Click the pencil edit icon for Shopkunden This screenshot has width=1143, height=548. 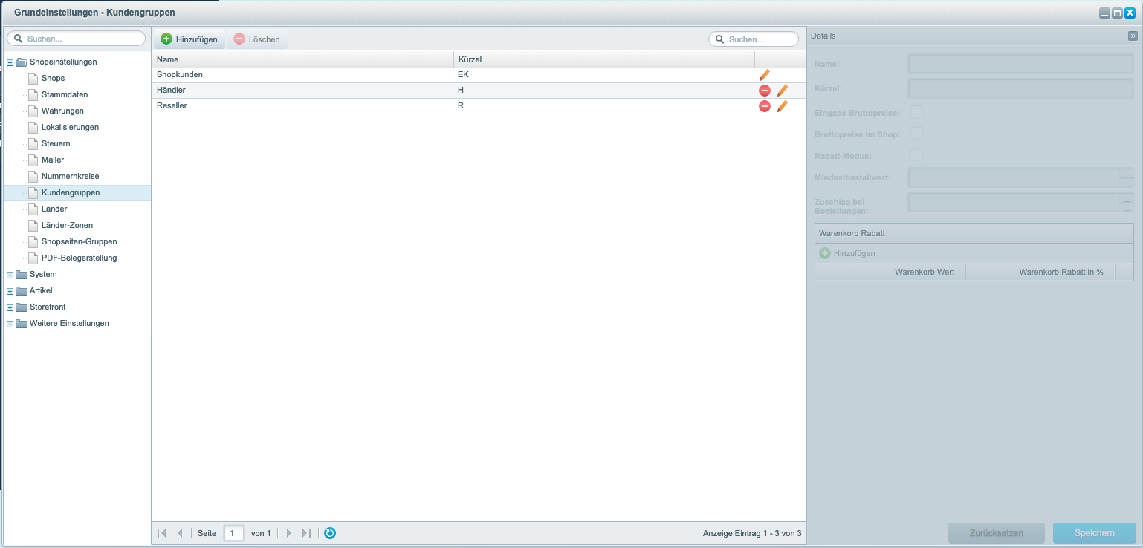pyautogui.click(x=764, y=74)
